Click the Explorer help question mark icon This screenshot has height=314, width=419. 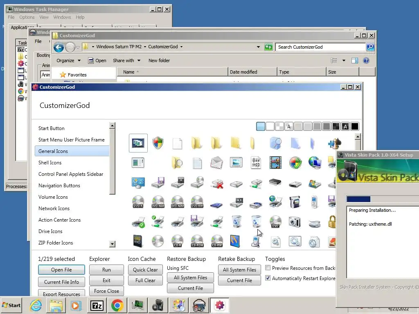[x=366, y=61]
